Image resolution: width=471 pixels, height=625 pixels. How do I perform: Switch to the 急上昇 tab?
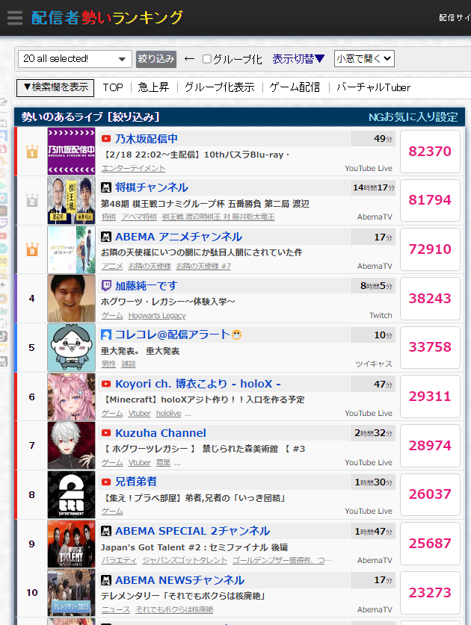tap(153, 87)
